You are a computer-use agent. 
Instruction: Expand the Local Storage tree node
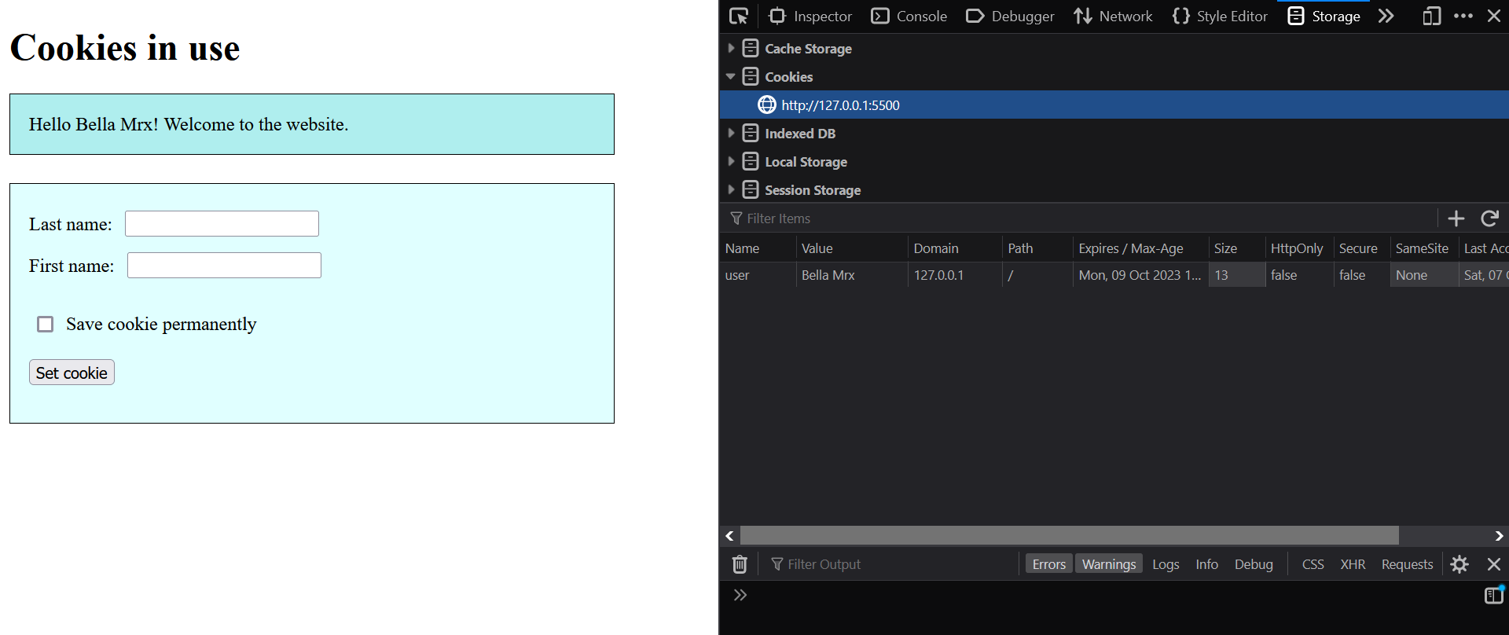tap(731, 162)
